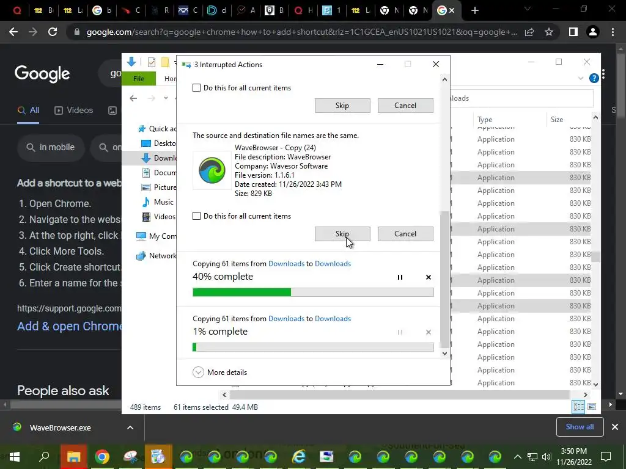Bookmark this page with the star icon
The image size is (626, 469).
point(549,32)
